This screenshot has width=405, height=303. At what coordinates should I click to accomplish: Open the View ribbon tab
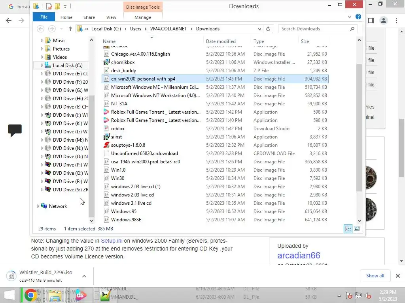111,17
